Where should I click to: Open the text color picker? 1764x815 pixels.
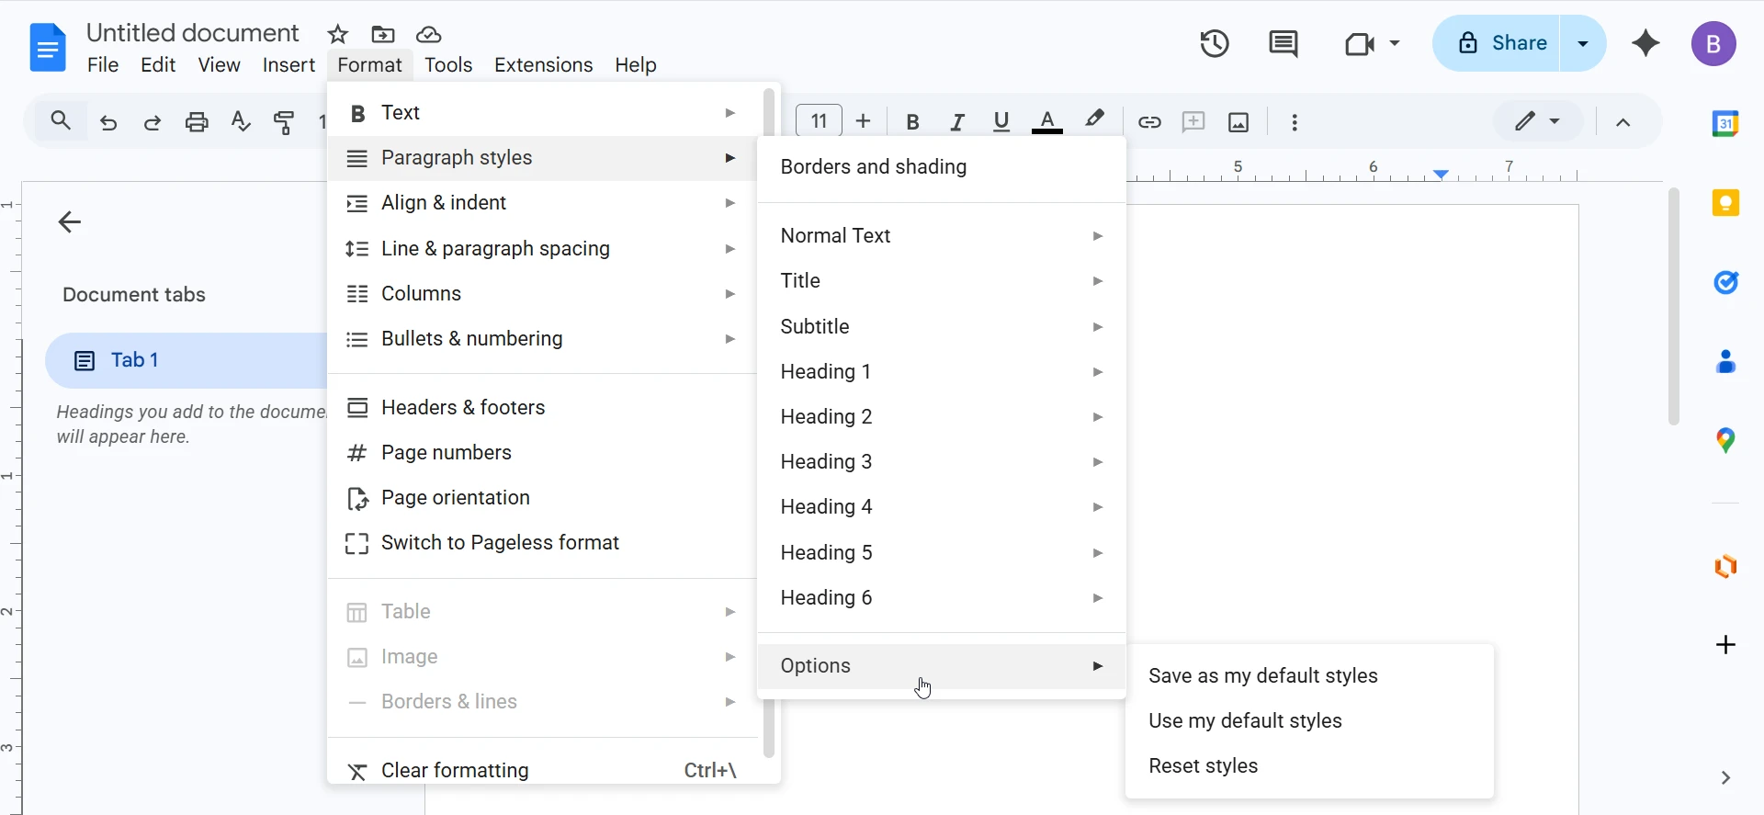click(1046, 122)
